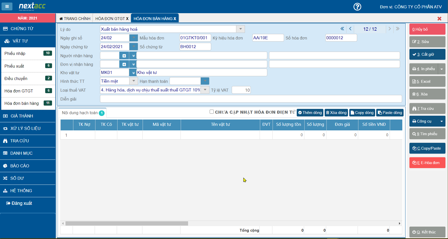The width and height of the screenshot is (448, 239).
Task: Expand the Loại thuế VAT dropdown
Action: [x=205, y=90]
